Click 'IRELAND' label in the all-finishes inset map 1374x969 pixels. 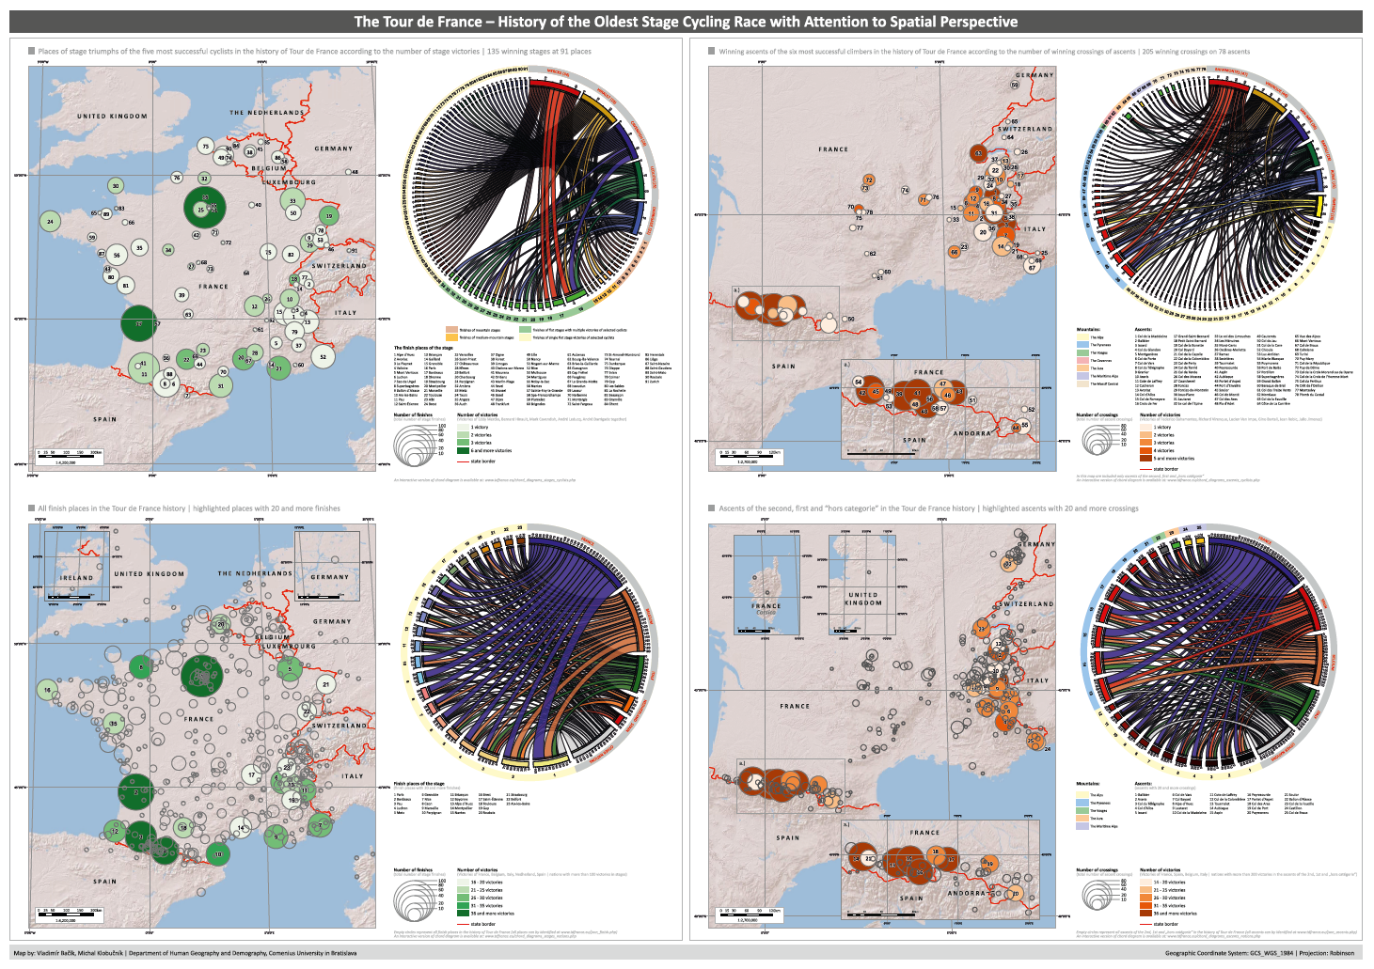[x=77, y=578]
